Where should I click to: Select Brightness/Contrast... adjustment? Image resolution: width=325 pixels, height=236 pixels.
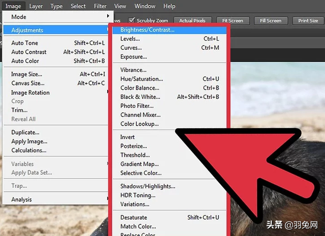point(170,30)
